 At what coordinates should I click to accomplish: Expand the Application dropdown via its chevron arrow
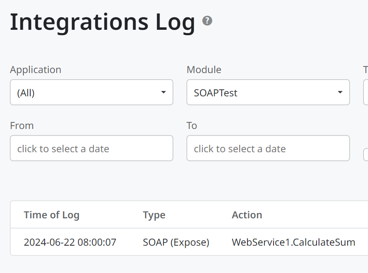pos(163,92)
